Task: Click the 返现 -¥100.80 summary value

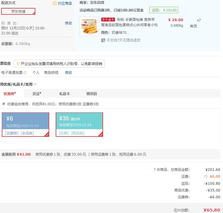Action: [212, 183]
